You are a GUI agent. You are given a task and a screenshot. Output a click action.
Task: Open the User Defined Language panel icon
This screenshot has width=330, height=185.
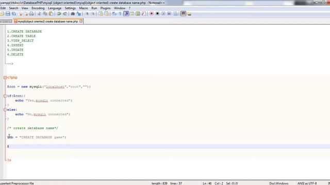point(132,14)
